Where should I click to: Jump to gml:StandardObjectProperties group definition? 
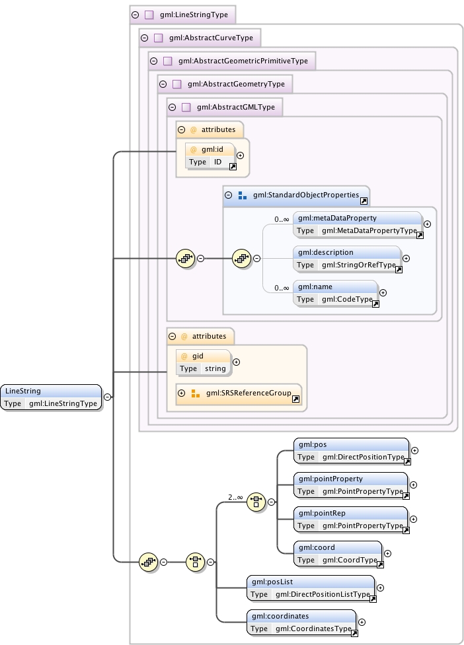[x=364, y=201]
